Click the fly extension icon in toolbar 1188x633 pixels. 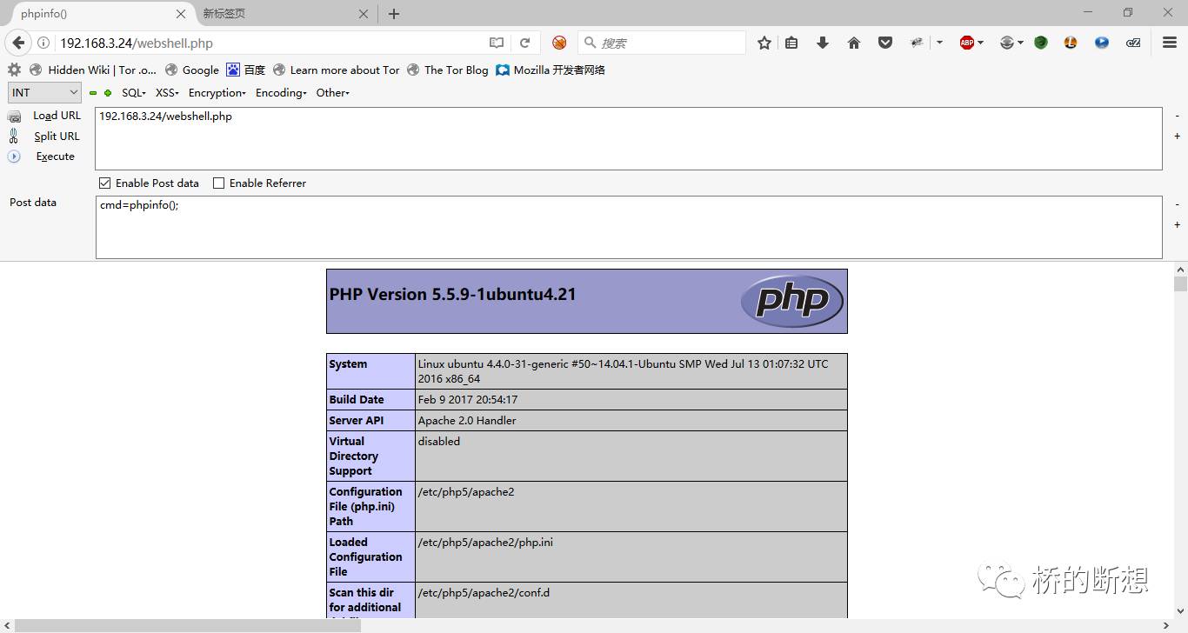coord(917,43)
